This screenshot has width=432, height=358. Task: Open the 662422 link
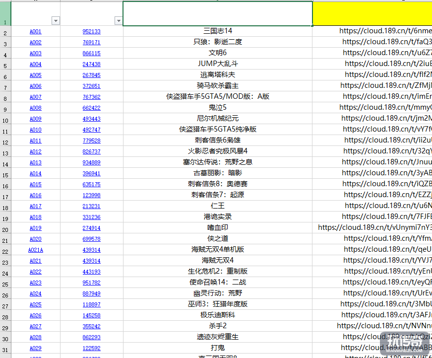coord(91,108)
